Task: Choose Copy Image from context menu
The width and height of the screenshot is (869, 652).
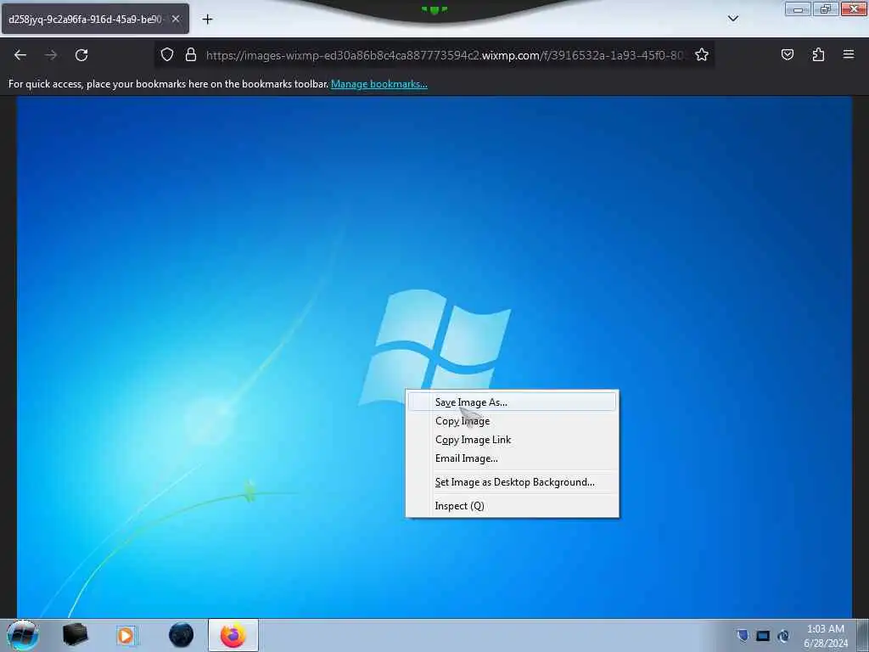Action: (x=512, y=421)
